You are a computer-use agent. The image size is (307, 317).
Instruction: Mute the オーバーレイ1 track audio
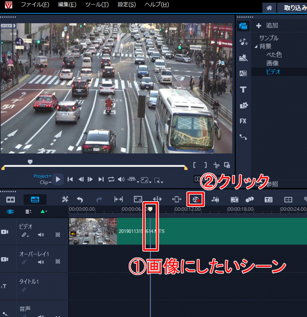coord(41,262)
